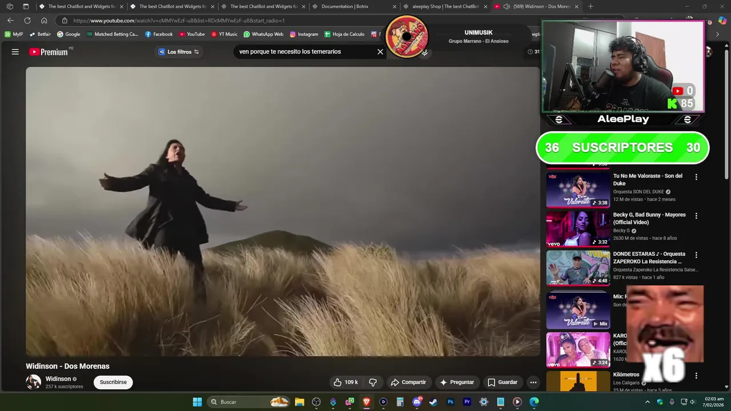Play Tu No Me Valoraste 3:38 thumbnail
The height and width of the screenshot is (411, 731).
click(578, 190)
